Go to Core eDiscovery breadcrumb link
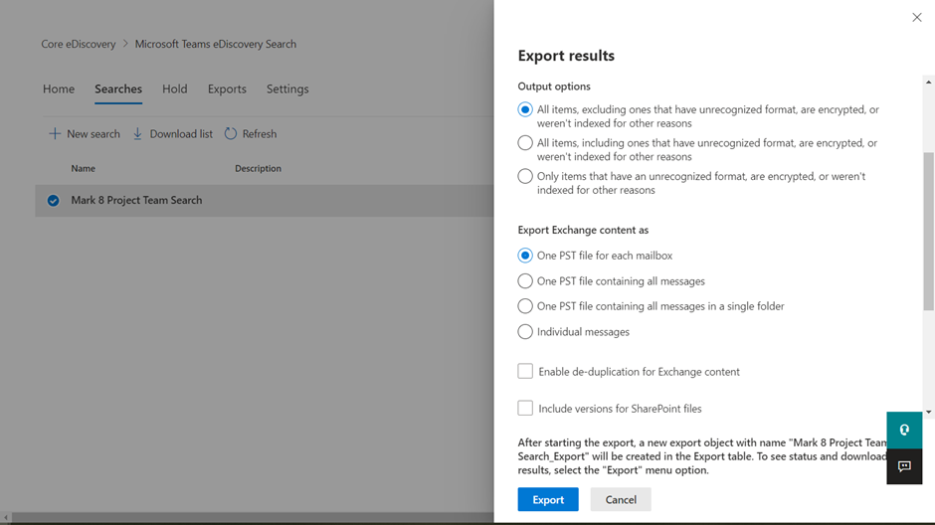935x525 pixels. click(79, 44)
